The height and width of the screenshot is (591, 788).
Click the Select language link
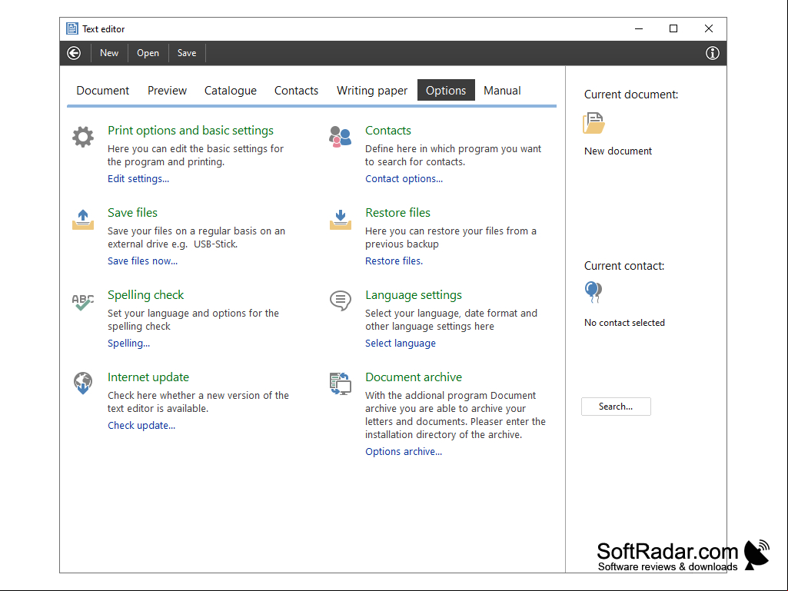point(401,344)
